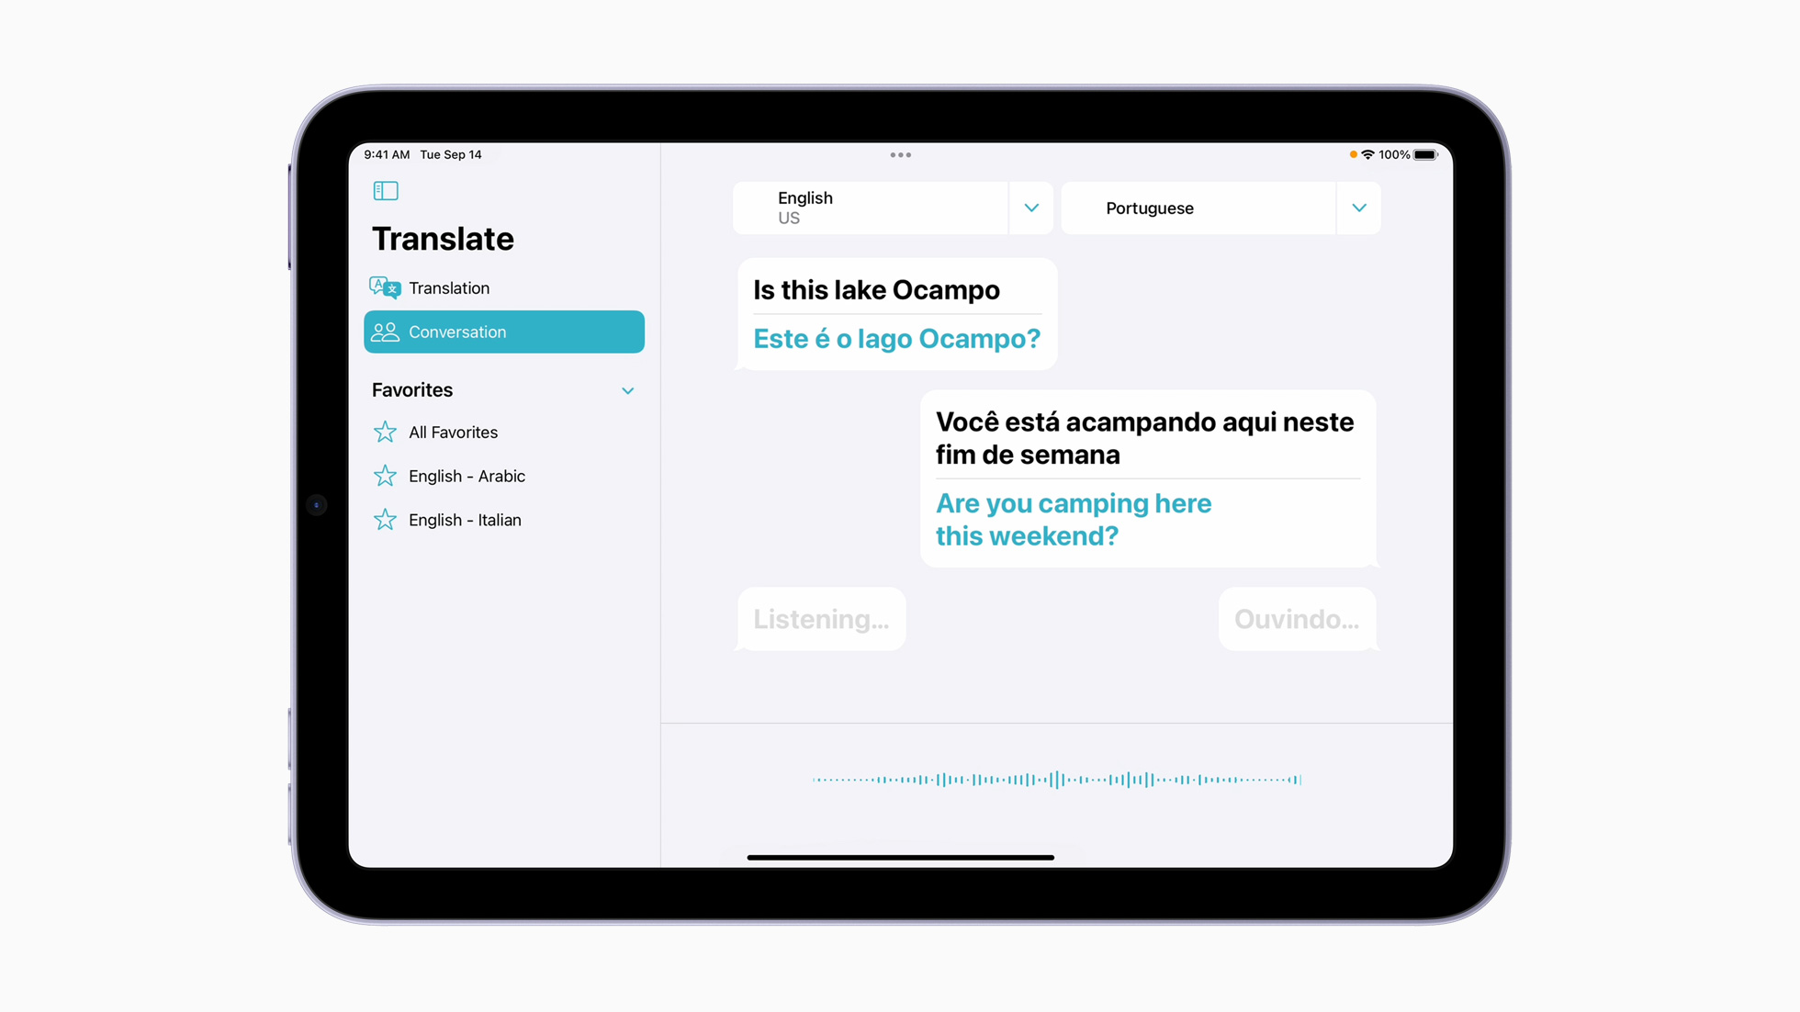Screen dimensions: 1800x1012
Task: Select the Conversation tab in sidebar
Action: point(503,332)
